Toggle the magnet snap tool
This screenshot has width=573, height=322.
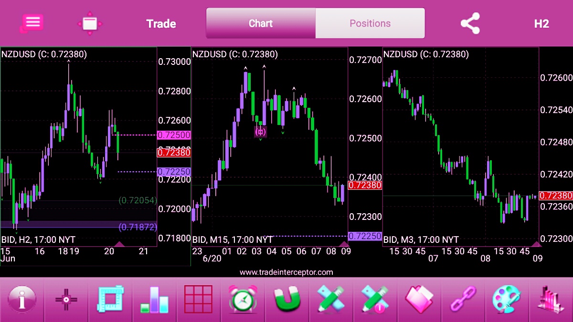point(287,300)
